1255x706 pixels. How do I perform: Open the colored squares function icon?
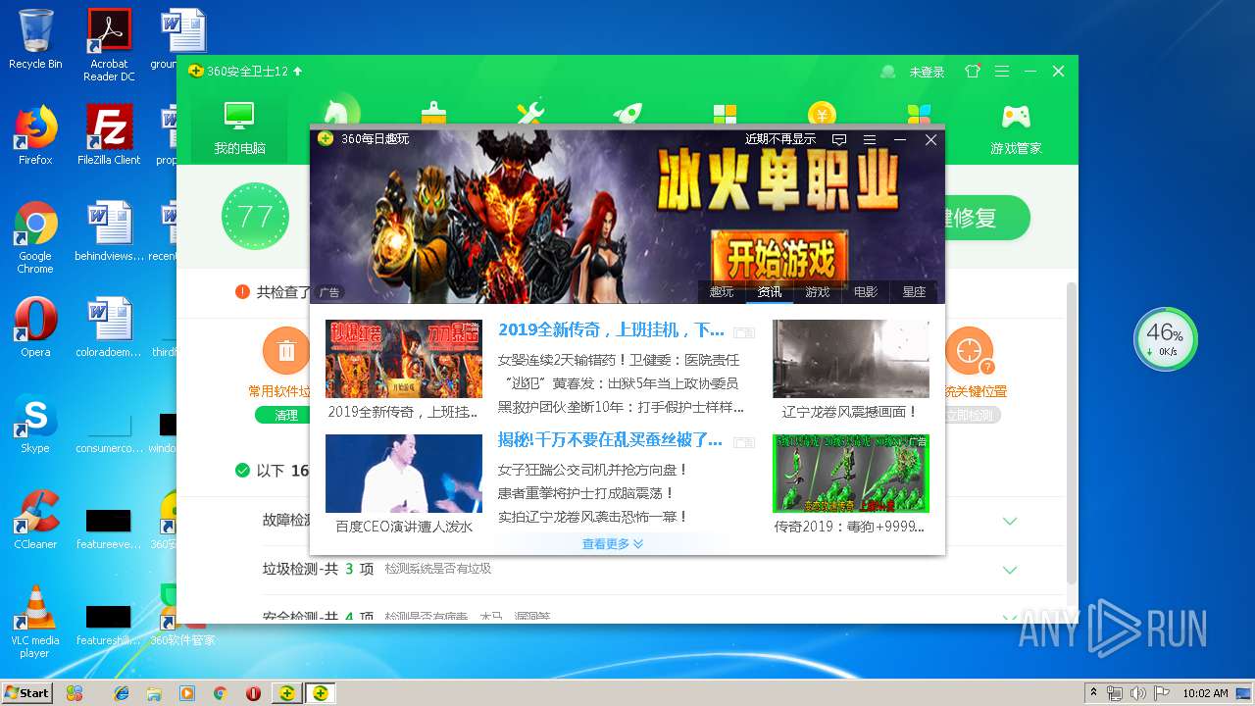725,113
